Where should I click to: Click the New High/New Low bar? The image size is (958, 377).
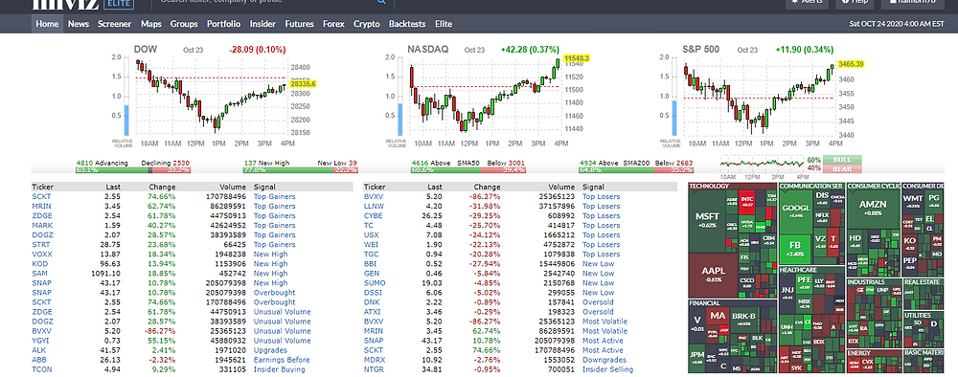(x=301, y=170)
